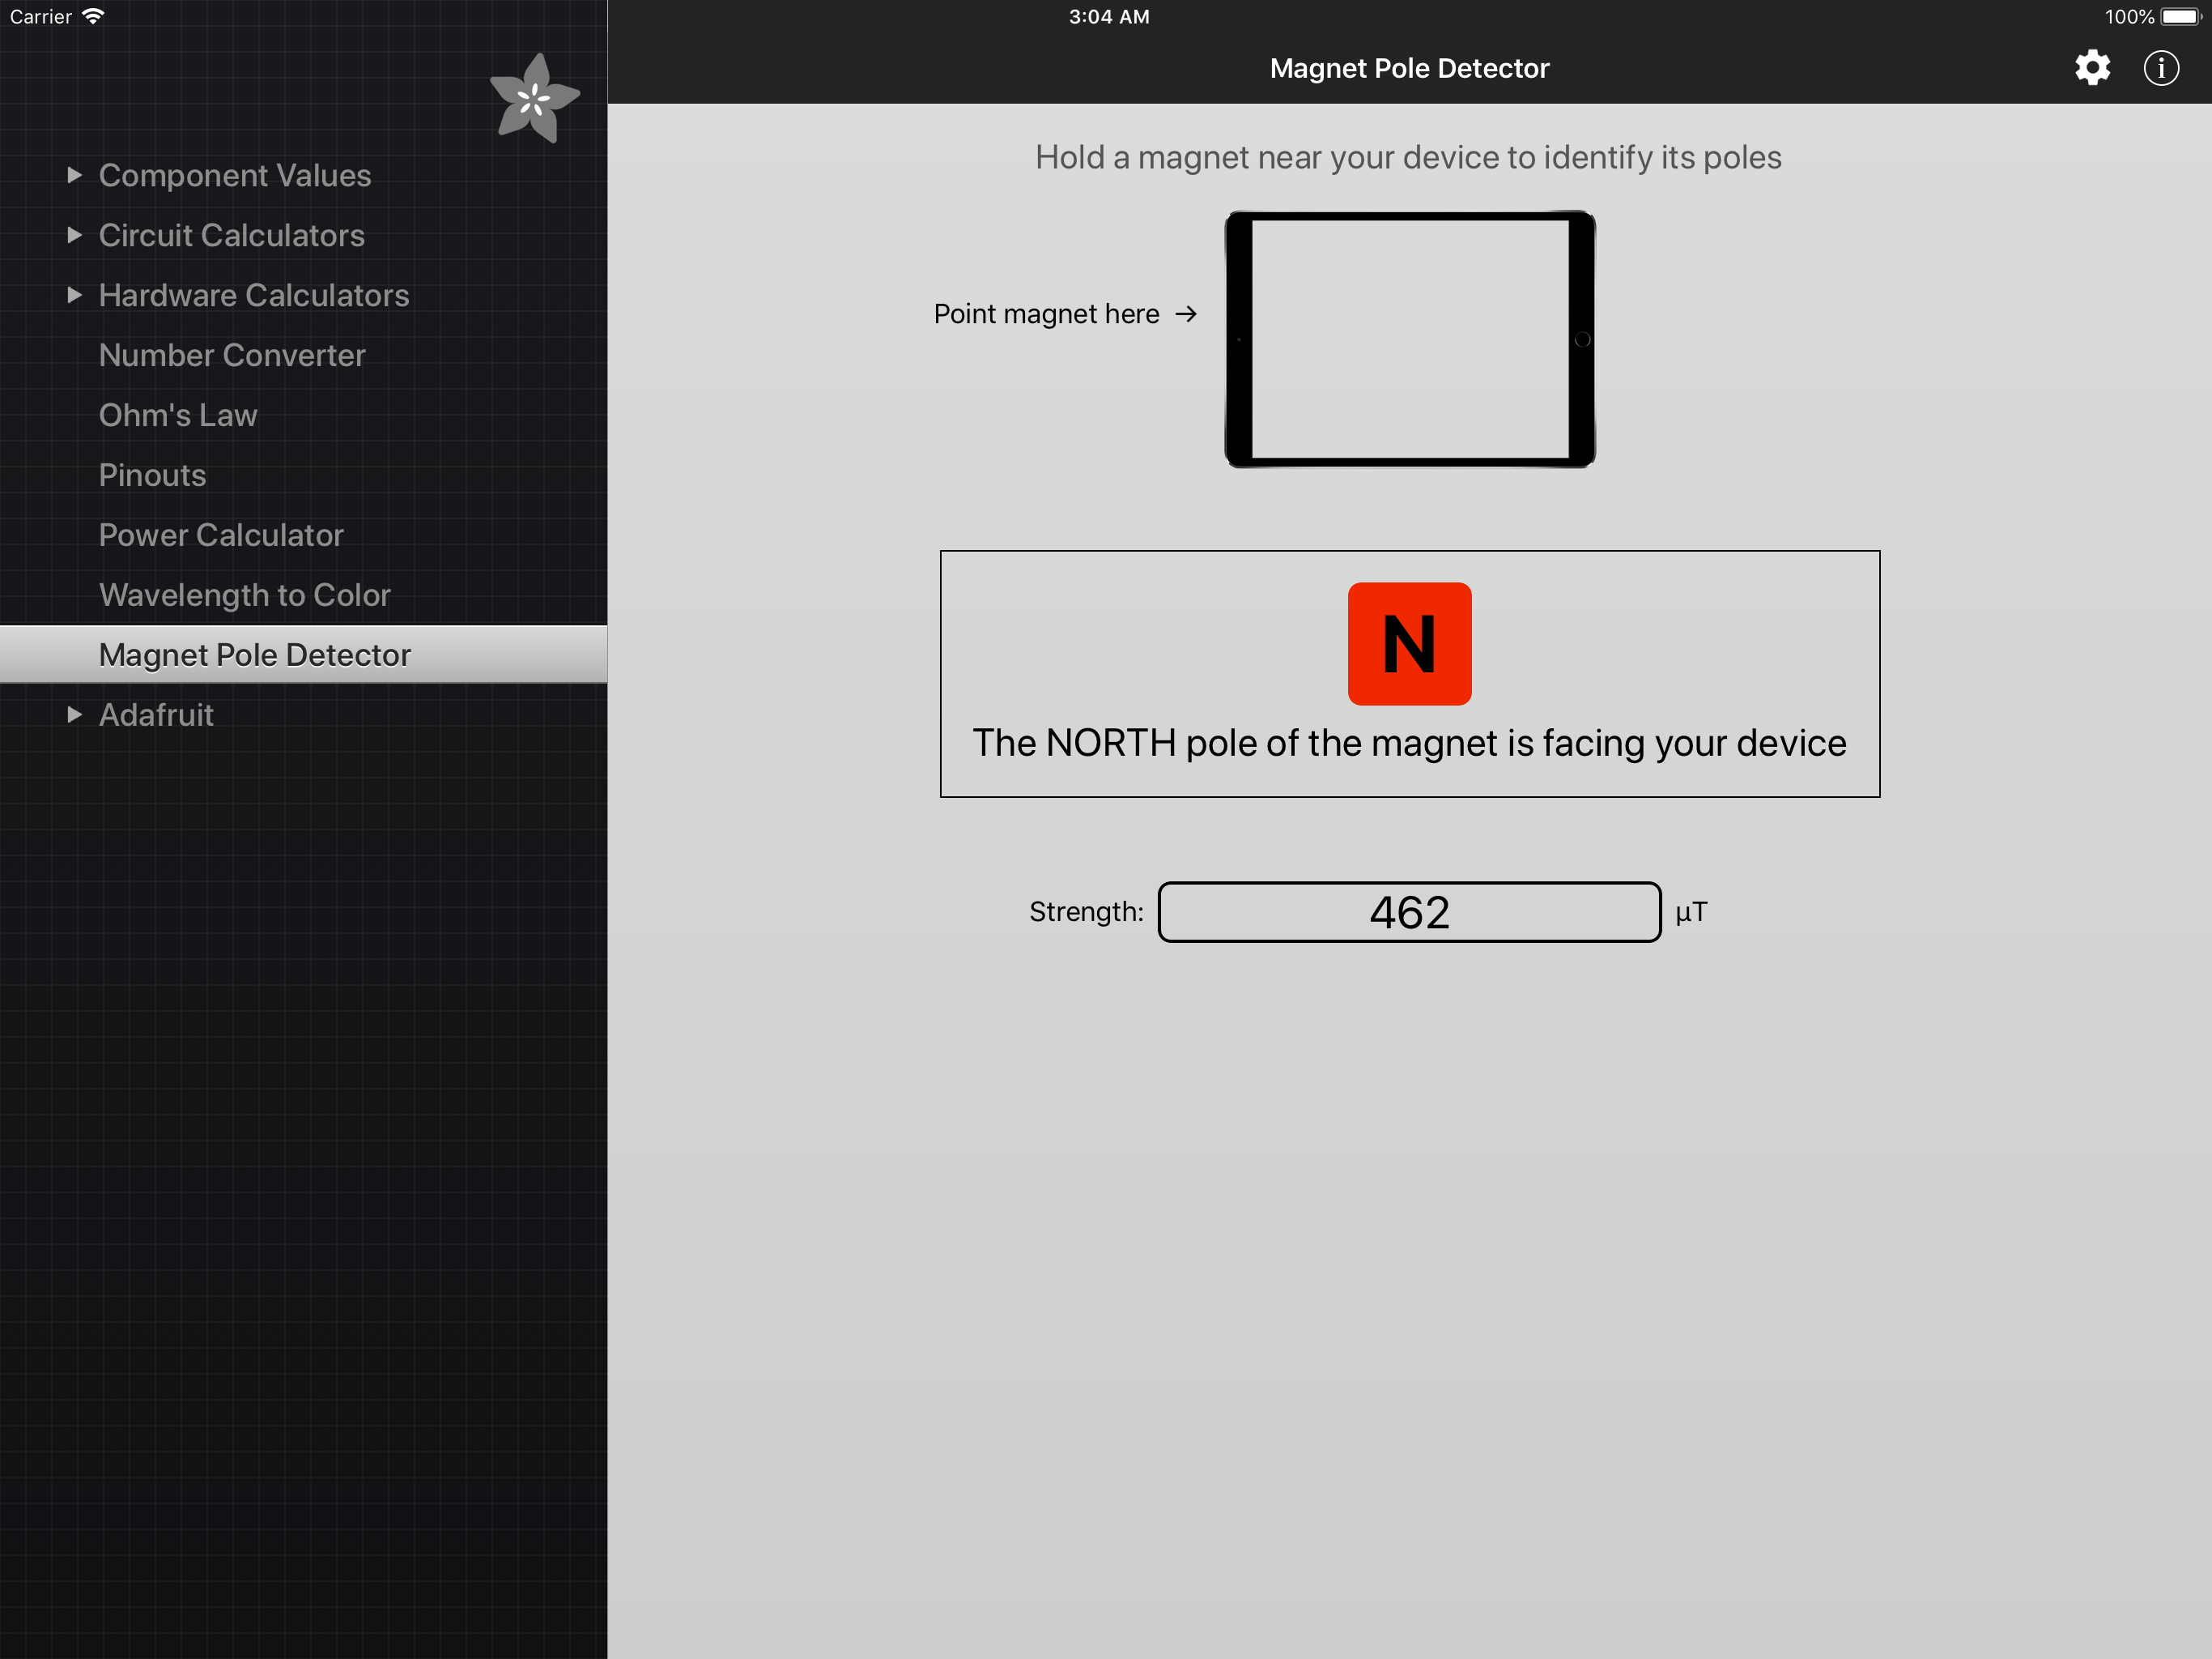Click the red N pole indicator
This screenshot has width=2212, height=1659.
[1408, 643]
